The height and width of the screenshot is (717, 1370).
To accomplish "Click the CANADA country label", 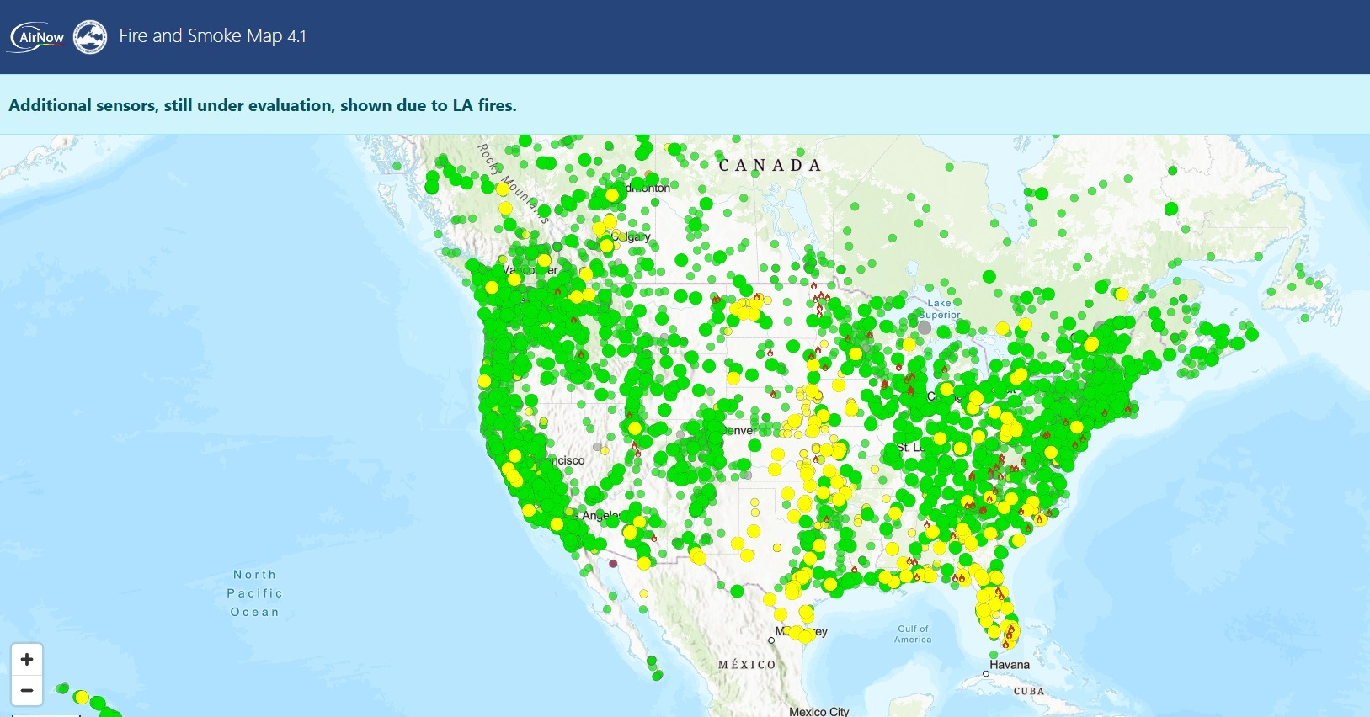I will (x=770, y=166).
